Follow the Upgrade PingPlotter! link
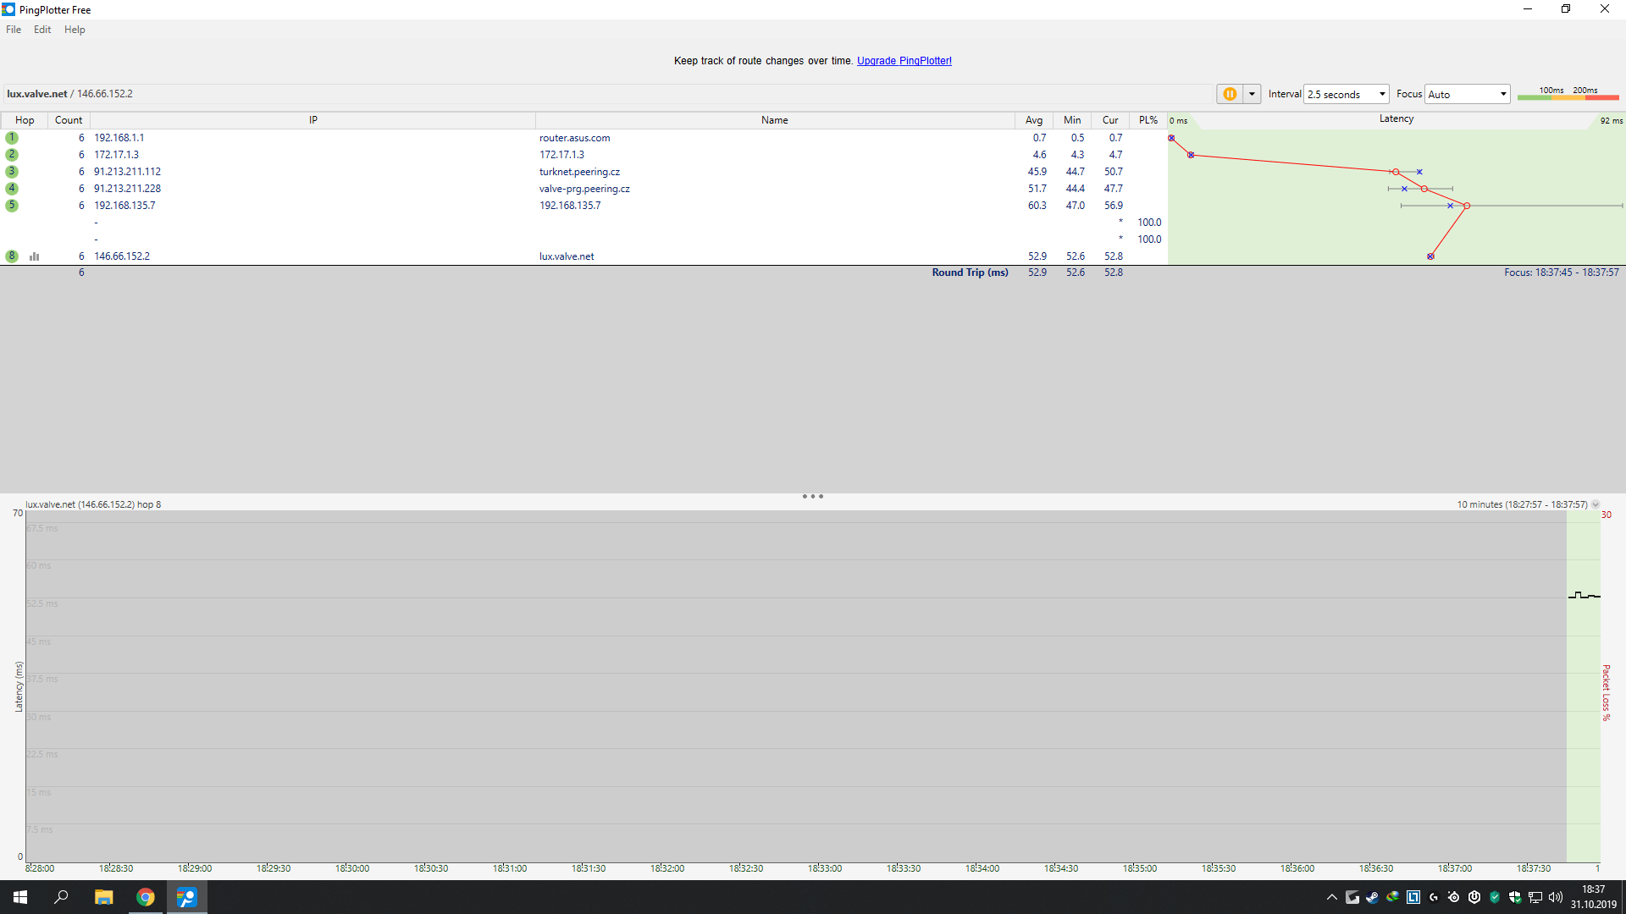Viewport: 1626px width, 914px height. pyautogui.click(x=904, y=61)
